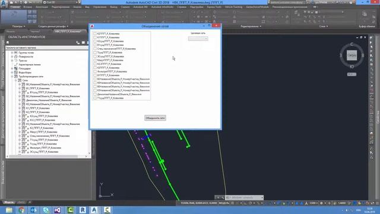Open Skype from the taskbar
Screen dimensions: 380x214
46,210
